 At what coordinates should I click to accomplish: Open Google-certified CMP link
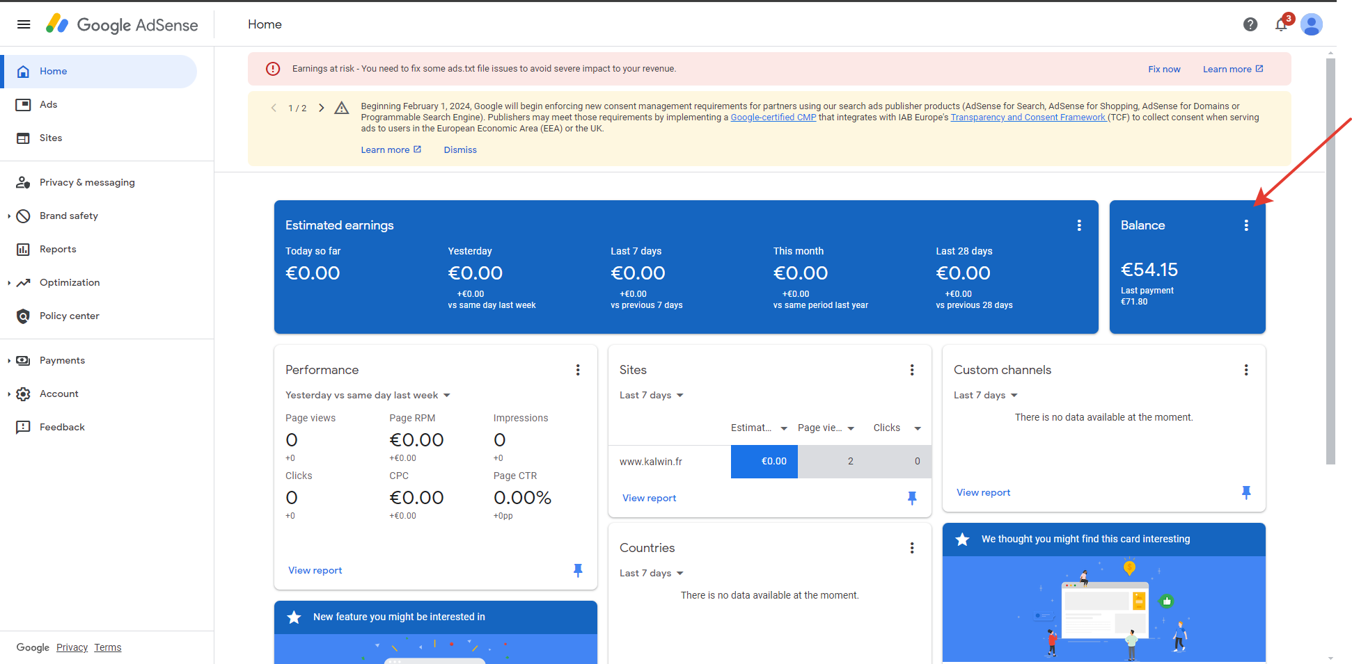(773, 118)
